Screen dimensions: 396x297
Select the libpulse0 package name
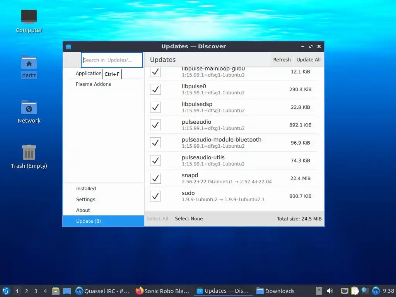(x=194, y=86)
